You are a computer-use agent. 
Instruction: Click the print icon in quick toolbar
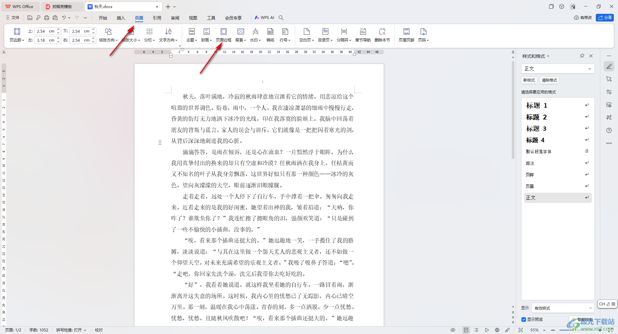pos(47,18)
